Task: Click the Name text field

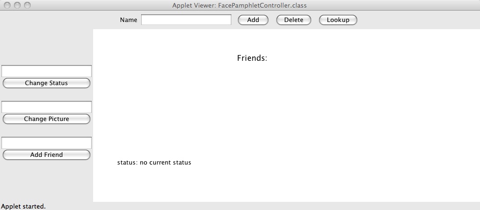Action: point(186,20)
